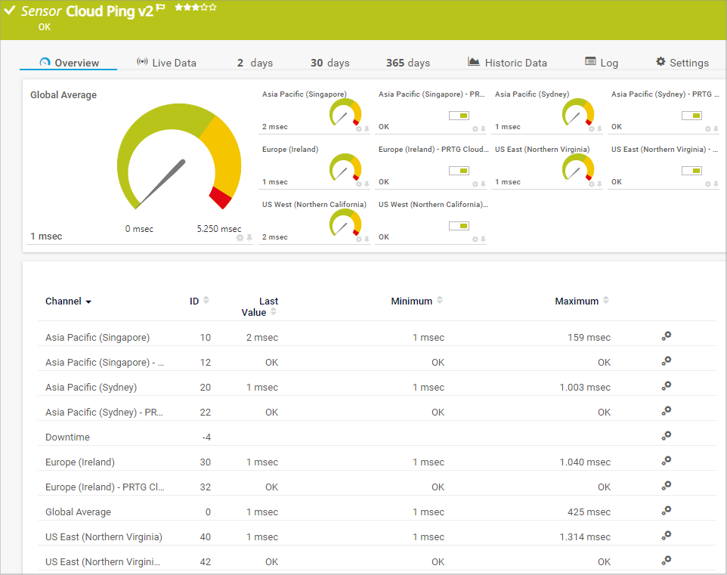
Task: Sort table using Maximum column arrows
Action: [x=605, y=301]
